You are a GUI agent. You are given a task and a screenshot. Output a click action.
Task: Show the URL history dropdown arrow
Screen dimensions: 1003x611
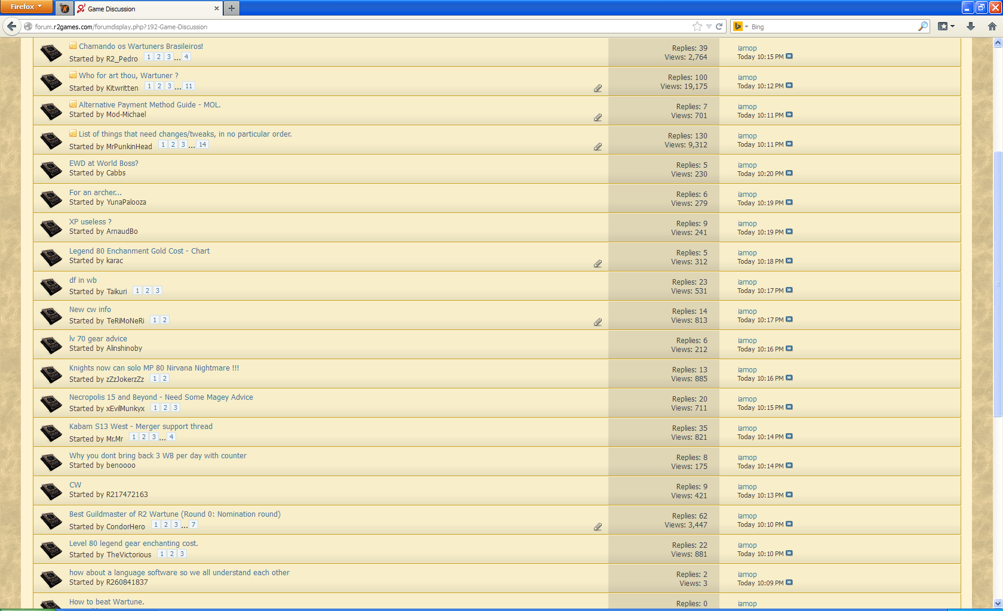tap(709, 26)
